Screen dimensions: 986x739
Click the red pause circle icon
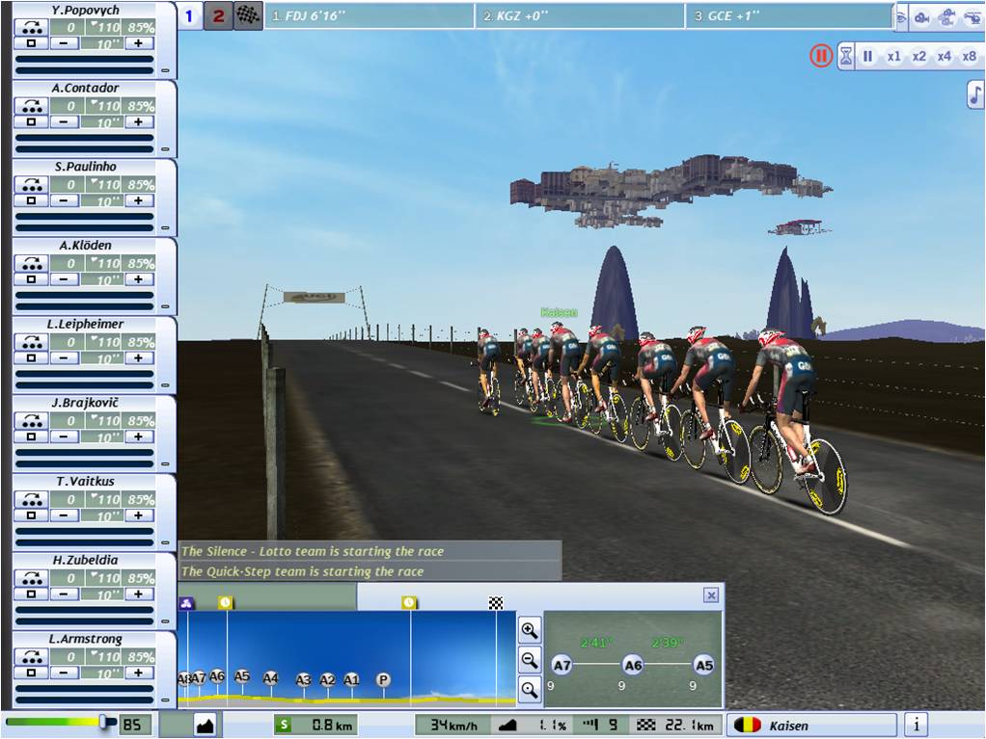point(820,56)
